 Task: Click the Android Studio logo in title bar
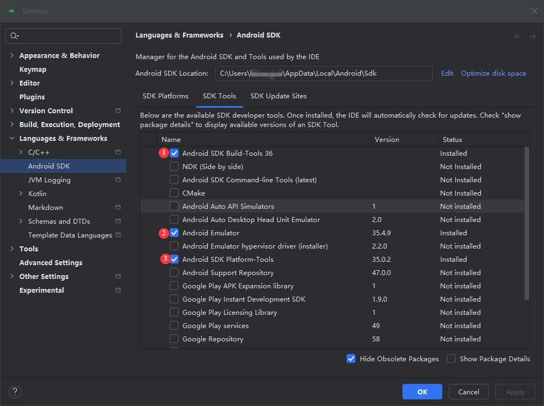pos(12,10)
